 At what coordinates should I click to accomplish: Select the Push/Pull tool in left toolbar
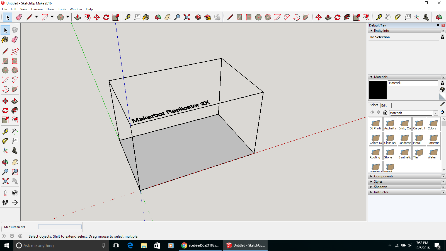coord(15,101)
